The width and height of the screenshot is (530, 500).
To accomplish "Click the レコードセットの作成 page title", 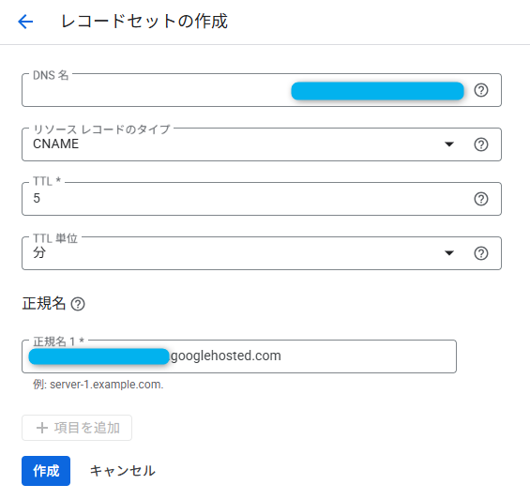I will coord(144,22).
